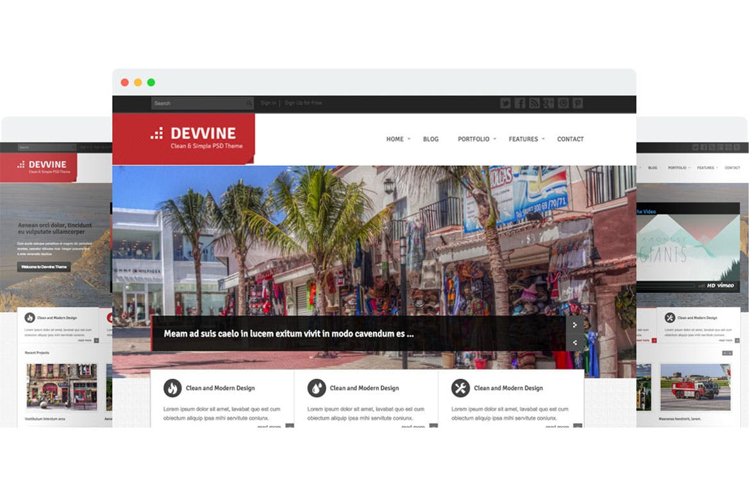Viewport: 750px width, 500px height.
Task: Go to next slide with the right arrow
Action: click(x=574, y=325)
